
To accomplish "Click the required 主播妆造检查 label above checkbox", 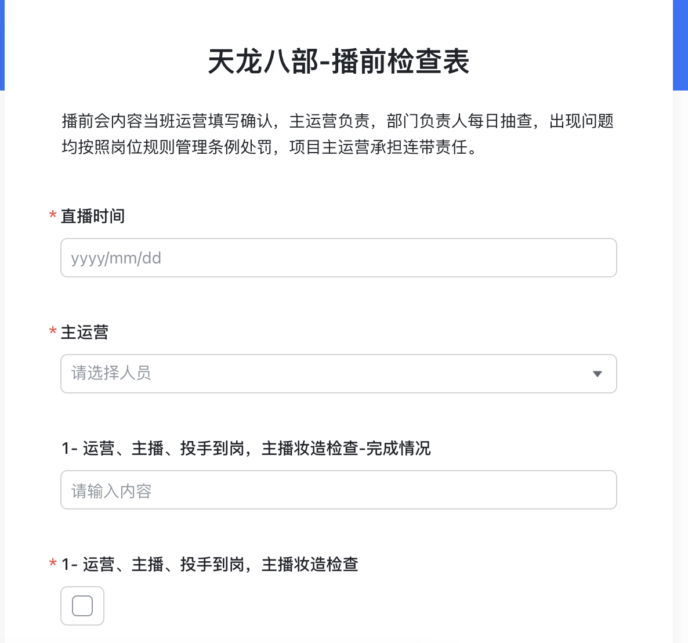I will (210, 565).
